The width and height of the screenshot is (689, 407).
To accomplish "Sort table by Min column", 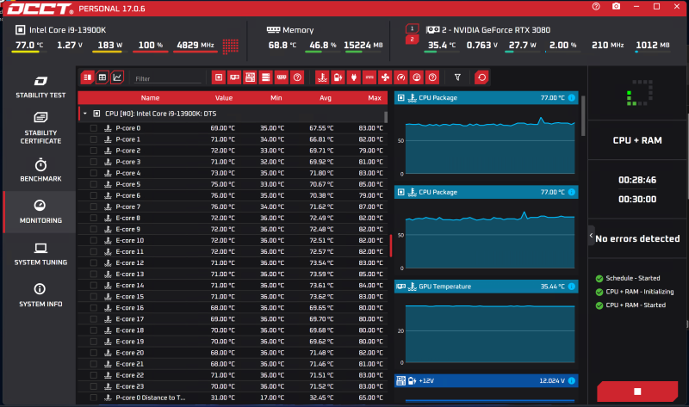I will (x=276, y=98).
